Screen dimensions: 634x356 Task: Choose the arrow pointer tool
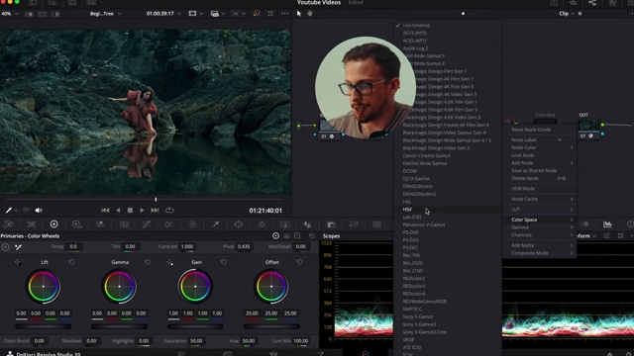coord(299,13)
